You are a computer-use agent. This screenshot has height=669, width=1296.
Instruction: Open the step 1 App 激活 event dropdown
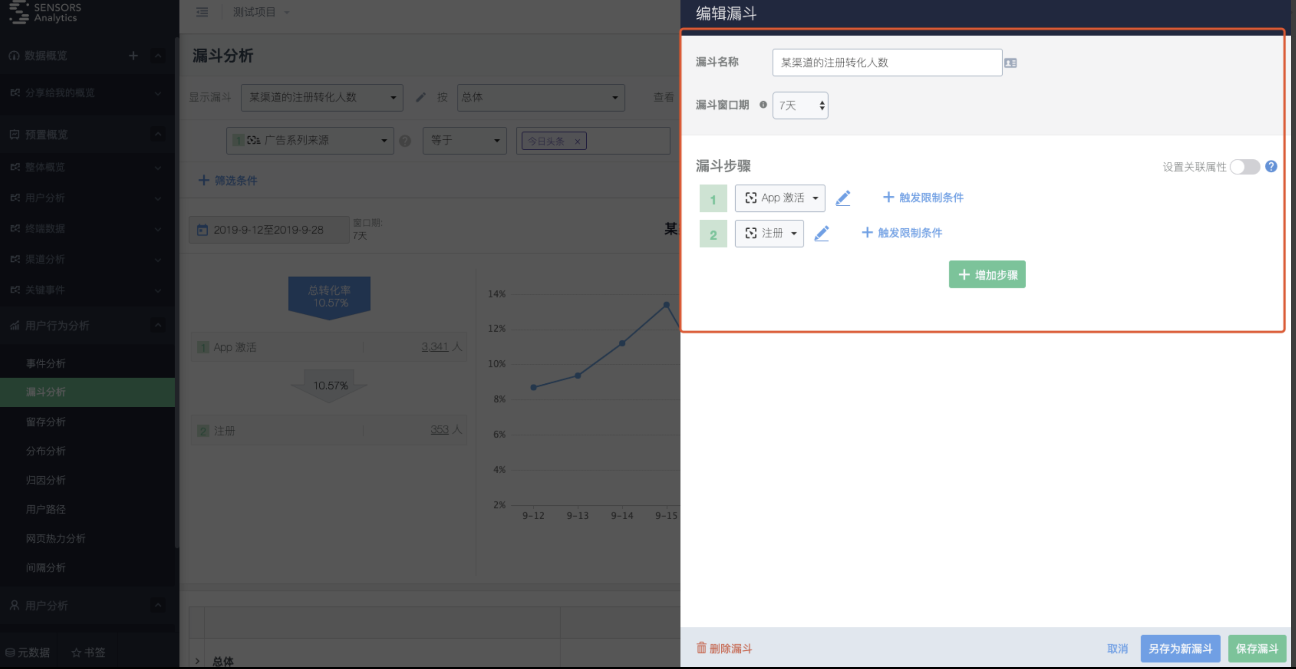click(780, 198)
